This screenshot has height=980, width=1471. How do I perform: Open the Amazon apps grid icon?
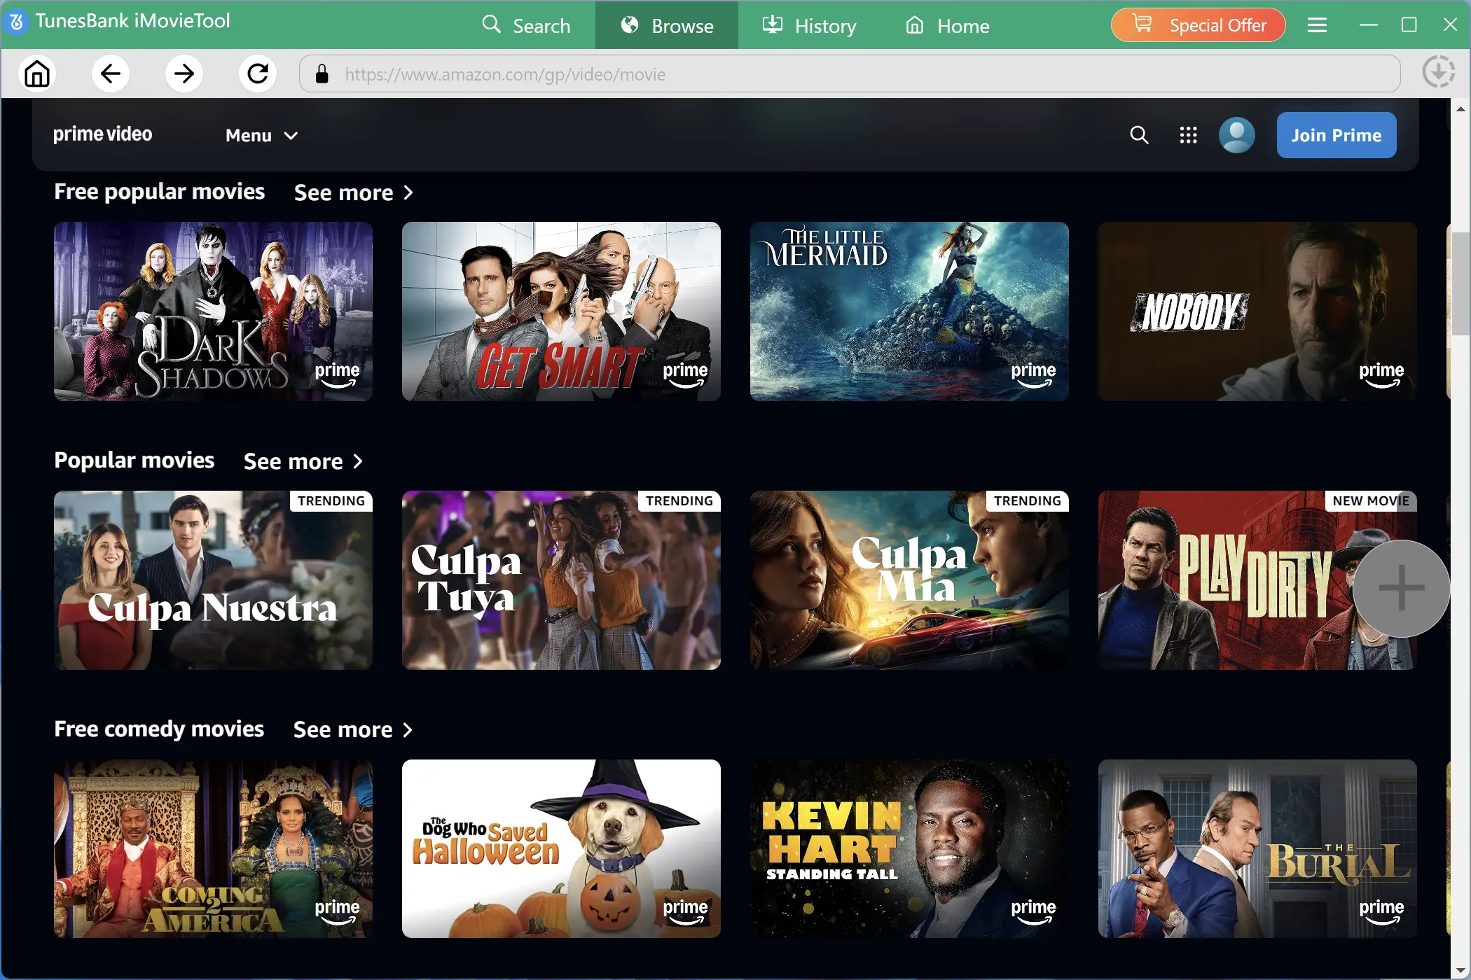pyautogui.click(x=1188, y=135)
